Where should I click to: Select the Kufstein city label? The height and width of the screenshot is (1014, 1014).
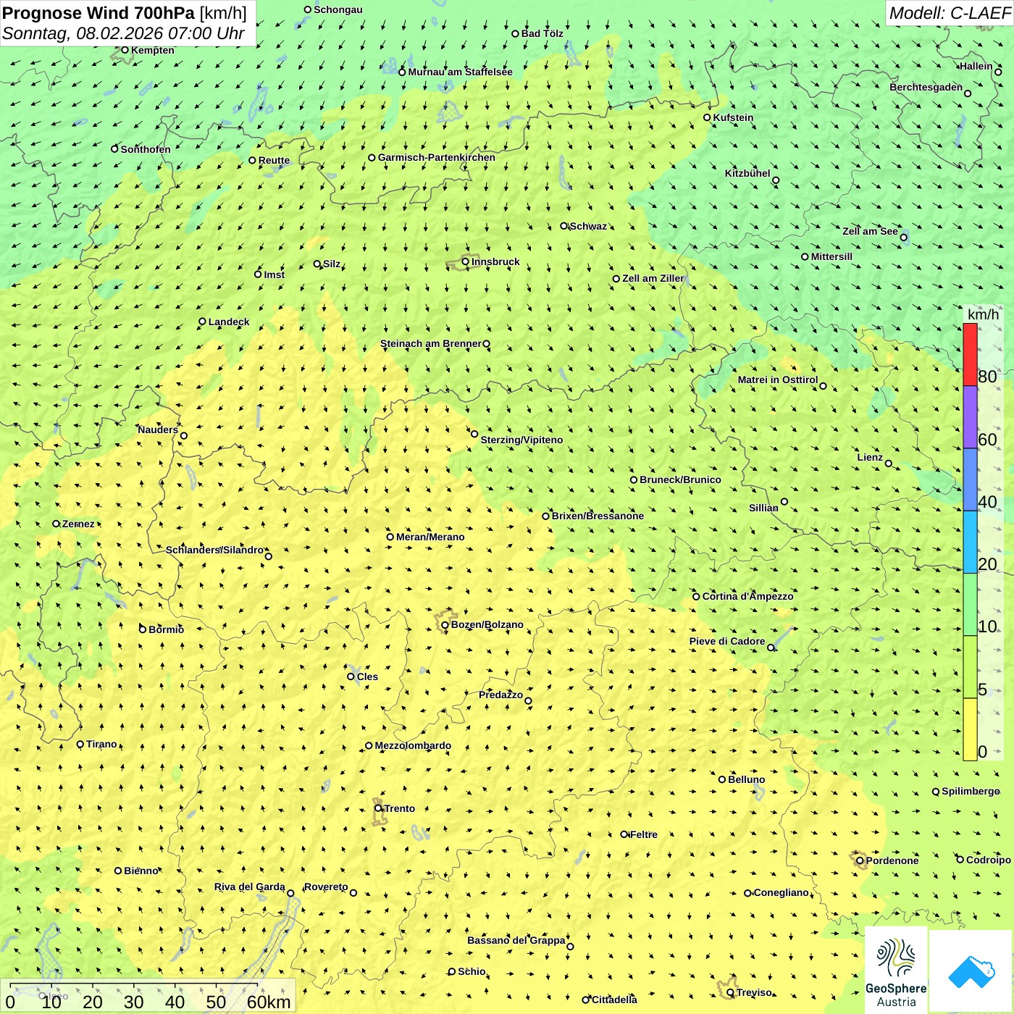(x=733, y=117)
